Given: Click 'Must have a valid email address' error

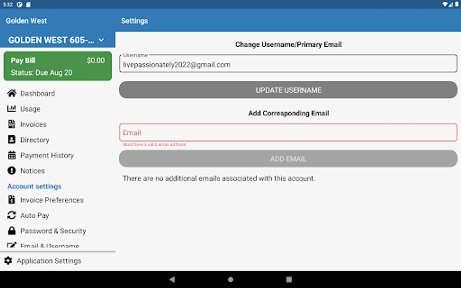Looking at the screenshot, I should pyautogui.click(x=154, y=145).
